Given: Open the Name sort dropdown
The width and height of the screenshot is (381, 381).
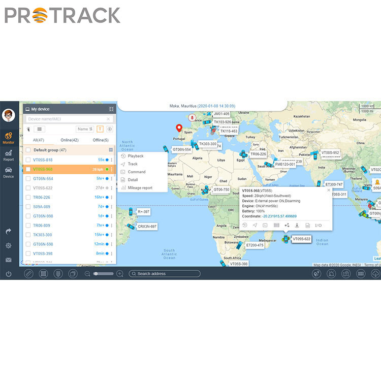Looking at the screenshot, I should [x=85, y=129].
